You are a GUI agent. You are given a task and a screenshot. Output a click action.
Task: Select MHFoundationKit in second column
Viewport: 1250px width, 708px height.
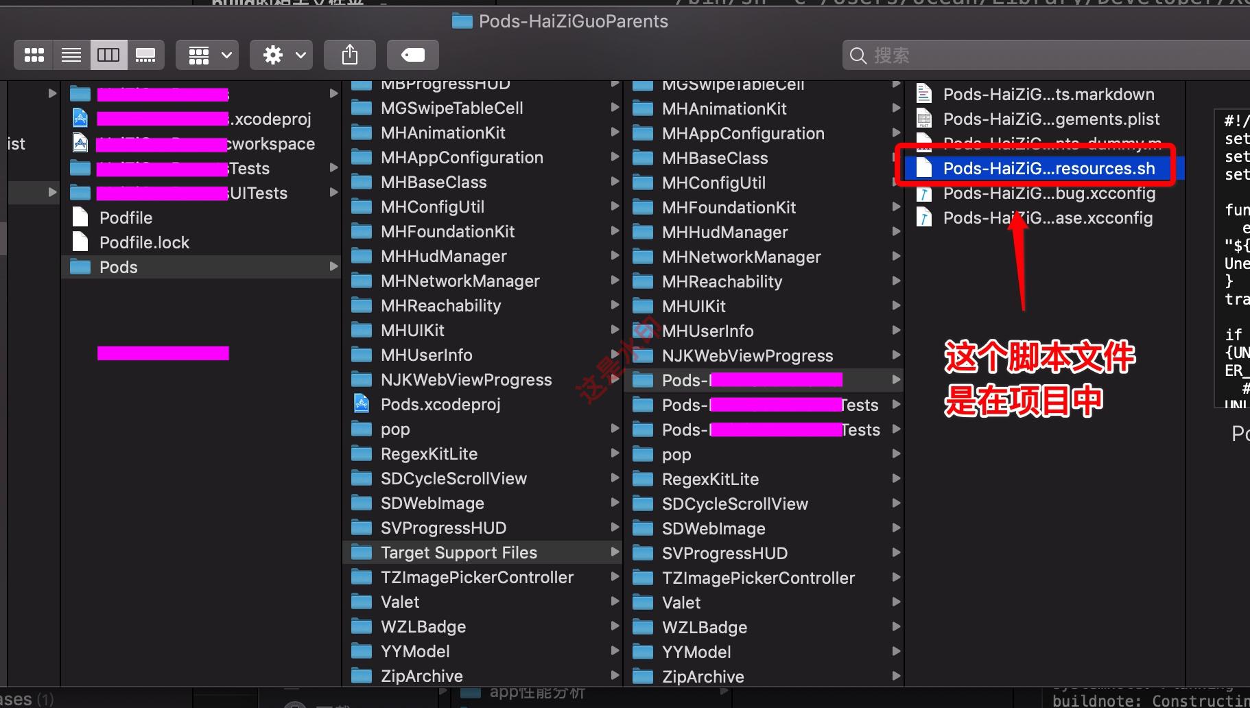[x=483, y=231]
